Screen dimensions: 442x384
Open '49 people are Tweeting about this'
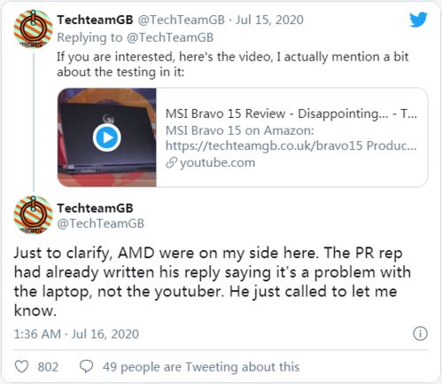point(201,367)
